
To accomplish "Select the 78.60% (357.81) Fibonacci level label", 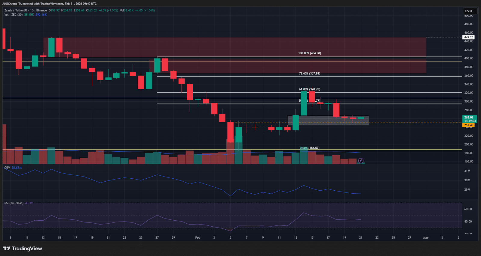I will click(x=309, y=73).
